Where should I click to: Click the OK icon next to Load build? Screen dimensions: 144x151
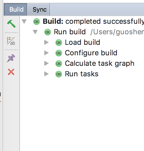pyautogui.click(x=59, y=43)
